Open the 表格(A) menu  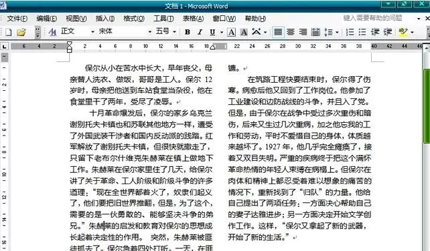click(x=194, y=18)
